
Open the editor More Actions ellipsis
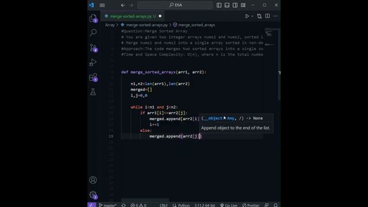[275, 16]
